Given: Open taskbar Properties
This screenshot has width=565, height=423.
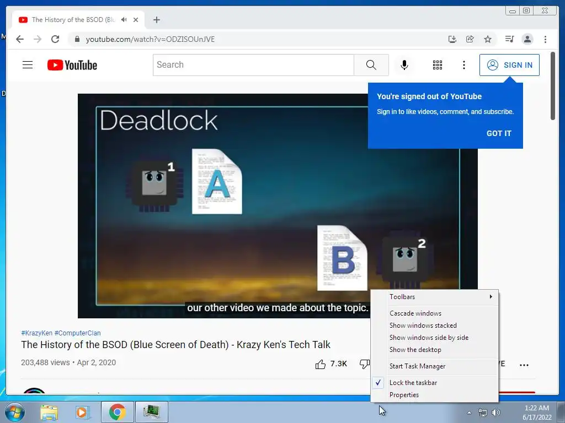Looking at the screenshot, I should tap(435, 395).
